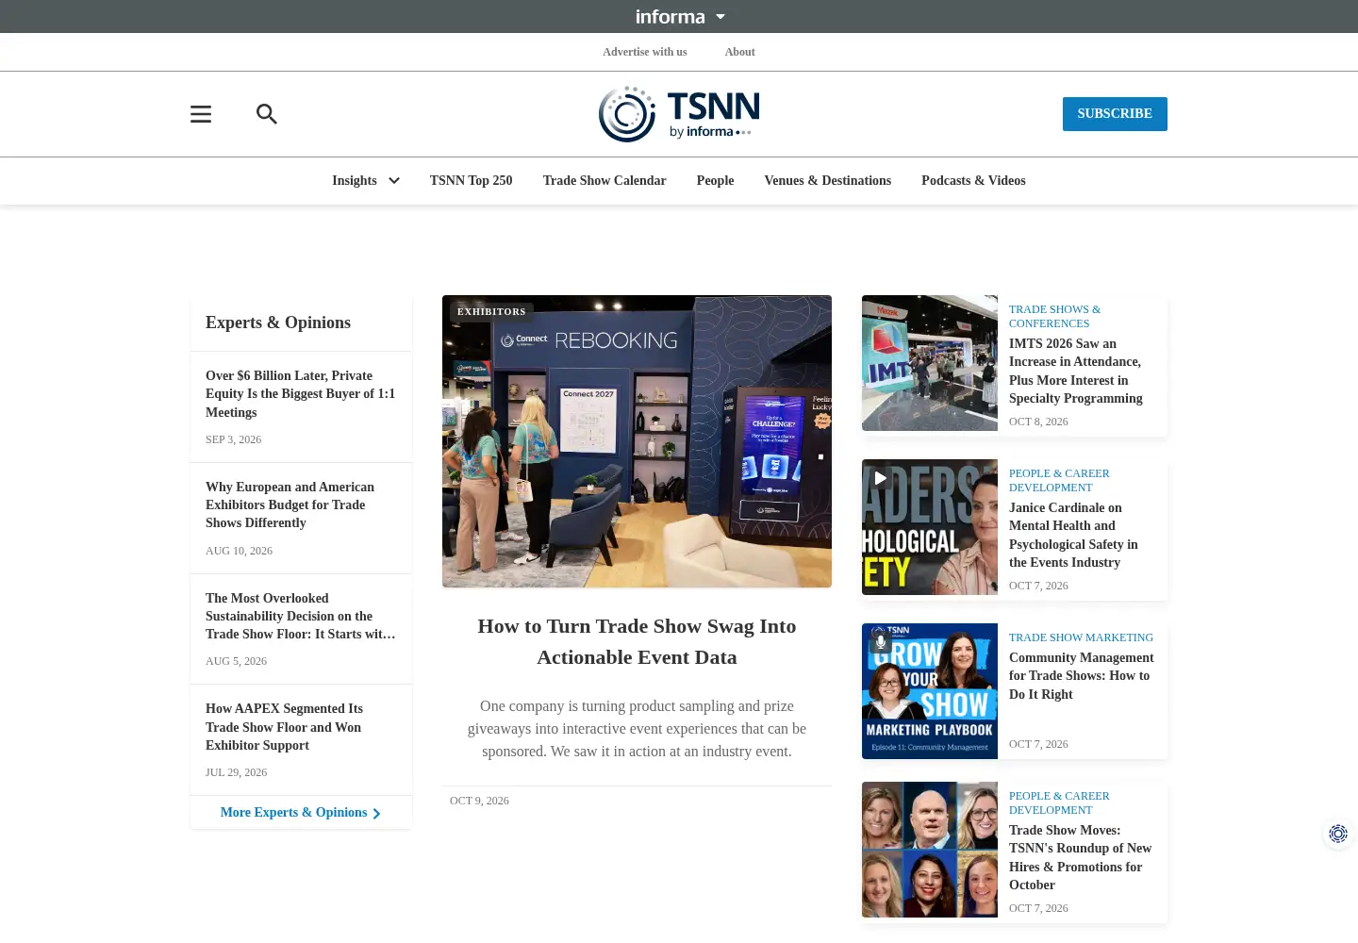Click the AUG 10, 2026 date text

239,551
